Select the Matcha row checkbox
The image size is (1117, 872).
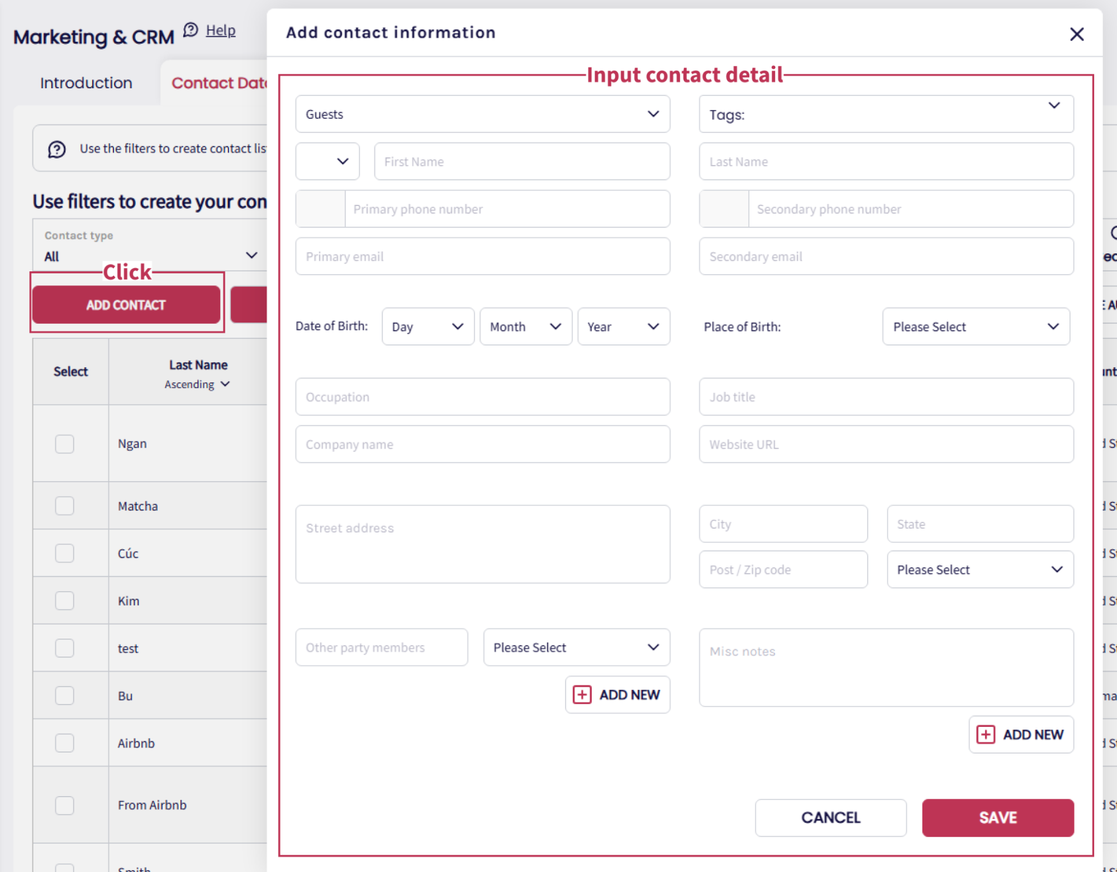(65, 506)
